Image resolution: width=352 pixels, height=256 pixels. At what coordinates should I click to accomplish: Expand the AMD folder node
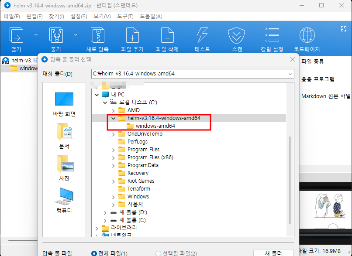click(x=114, y=110)
